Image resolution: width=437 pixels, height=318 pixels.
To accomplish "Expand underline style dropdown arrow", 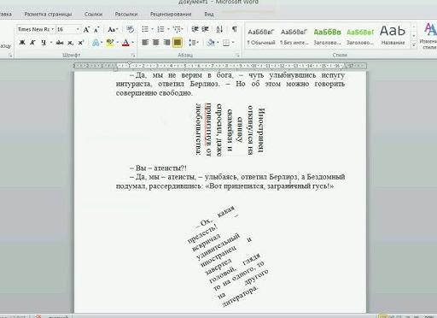I will [51, 43].
